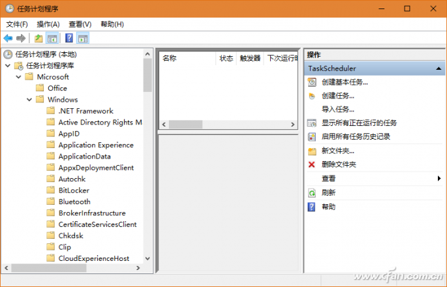Click the Autochk folder icon
447x287 pixels.
(x=51, y=179)
